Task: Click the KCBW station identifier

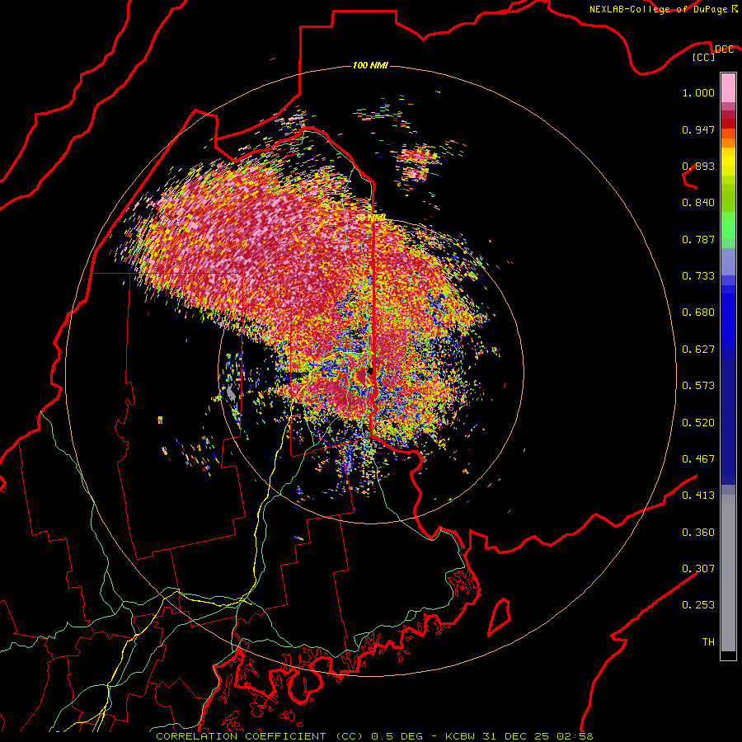Action: point(461,736)
